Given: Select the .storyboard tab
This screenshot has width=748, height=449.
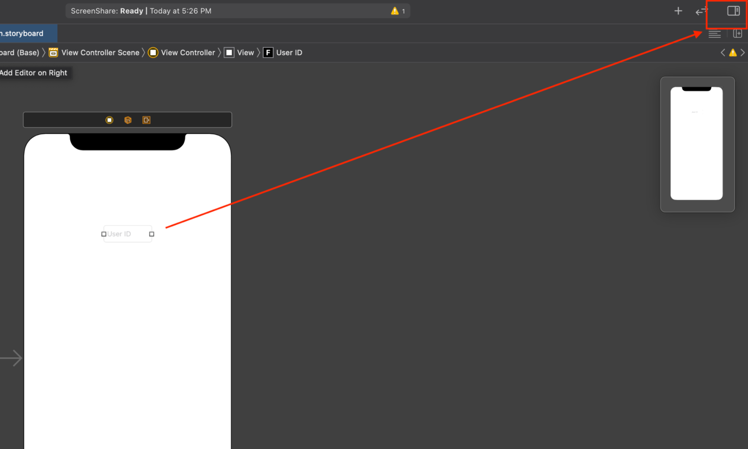Looking at the screenshot, I should 28,33.
